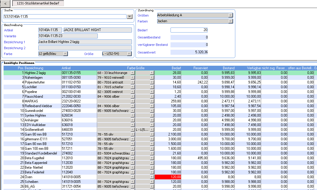The width and height of the screenshot is (317, 190).
Task: Open color dropdown for Flauschband row
Action: click(133, 96)
